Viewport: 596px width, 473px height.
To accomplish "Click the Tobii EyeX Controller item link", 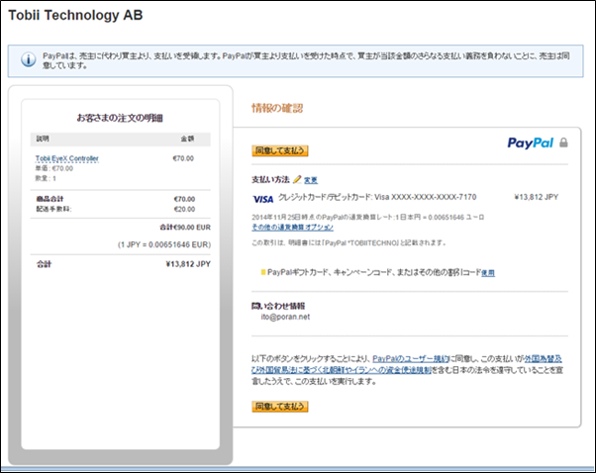I will coord(67,158).
